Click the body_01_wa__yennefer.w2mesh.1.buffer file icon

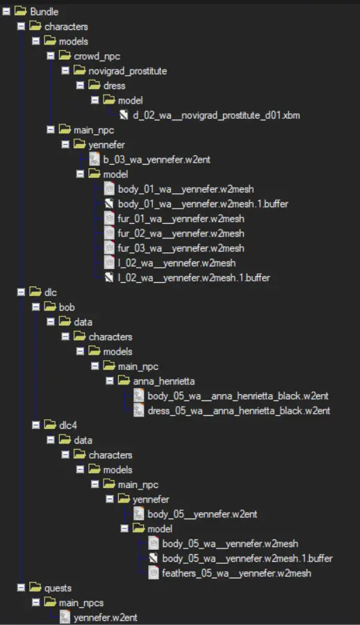point(109,204)
